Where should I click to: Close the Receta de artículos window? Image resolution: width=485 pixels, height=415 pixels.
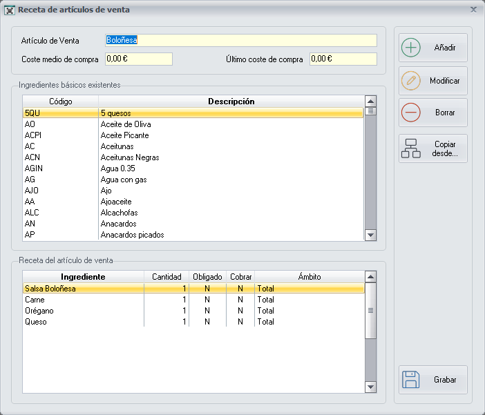(x=473, y=10)
